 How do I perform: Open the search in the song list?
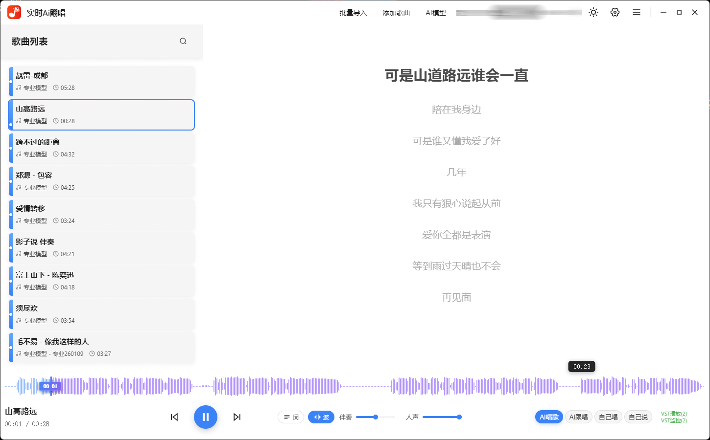click(x=183, y=41)
